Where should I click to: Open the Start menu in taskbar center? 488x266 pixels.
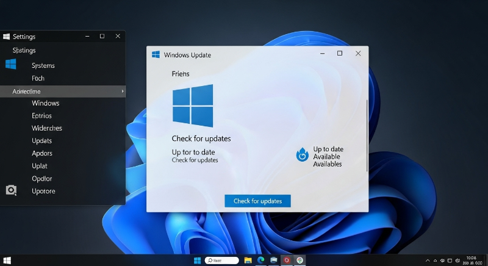197,261
